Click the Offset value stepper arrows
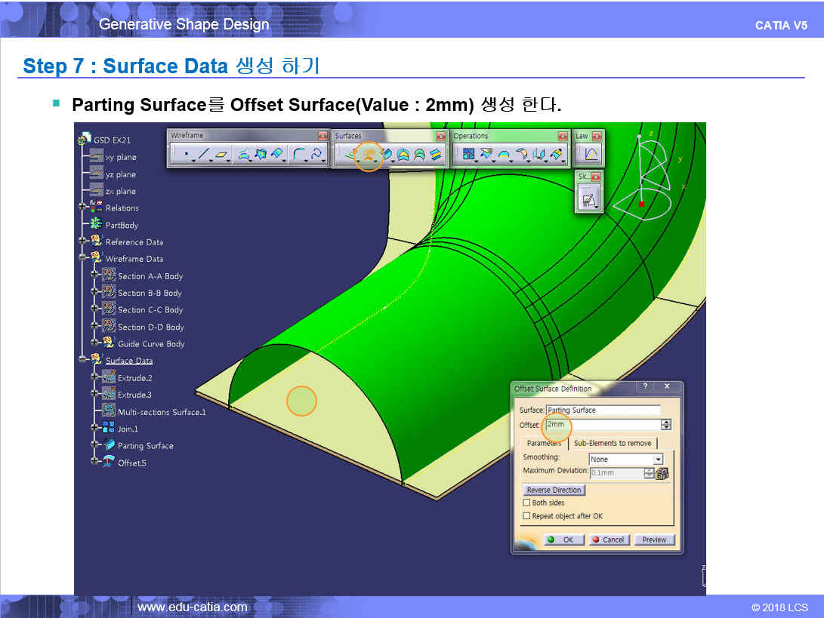Viewport: 824px width, 618px height. tap(665, 425)
